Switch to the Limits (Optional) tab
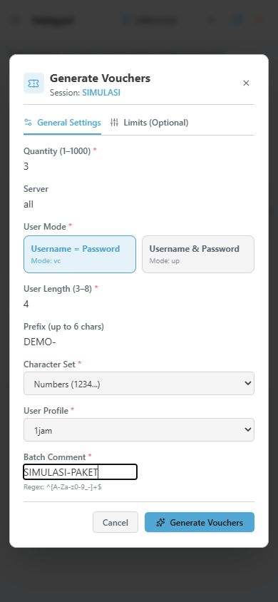The image size is (278, 602). point(149,123)
